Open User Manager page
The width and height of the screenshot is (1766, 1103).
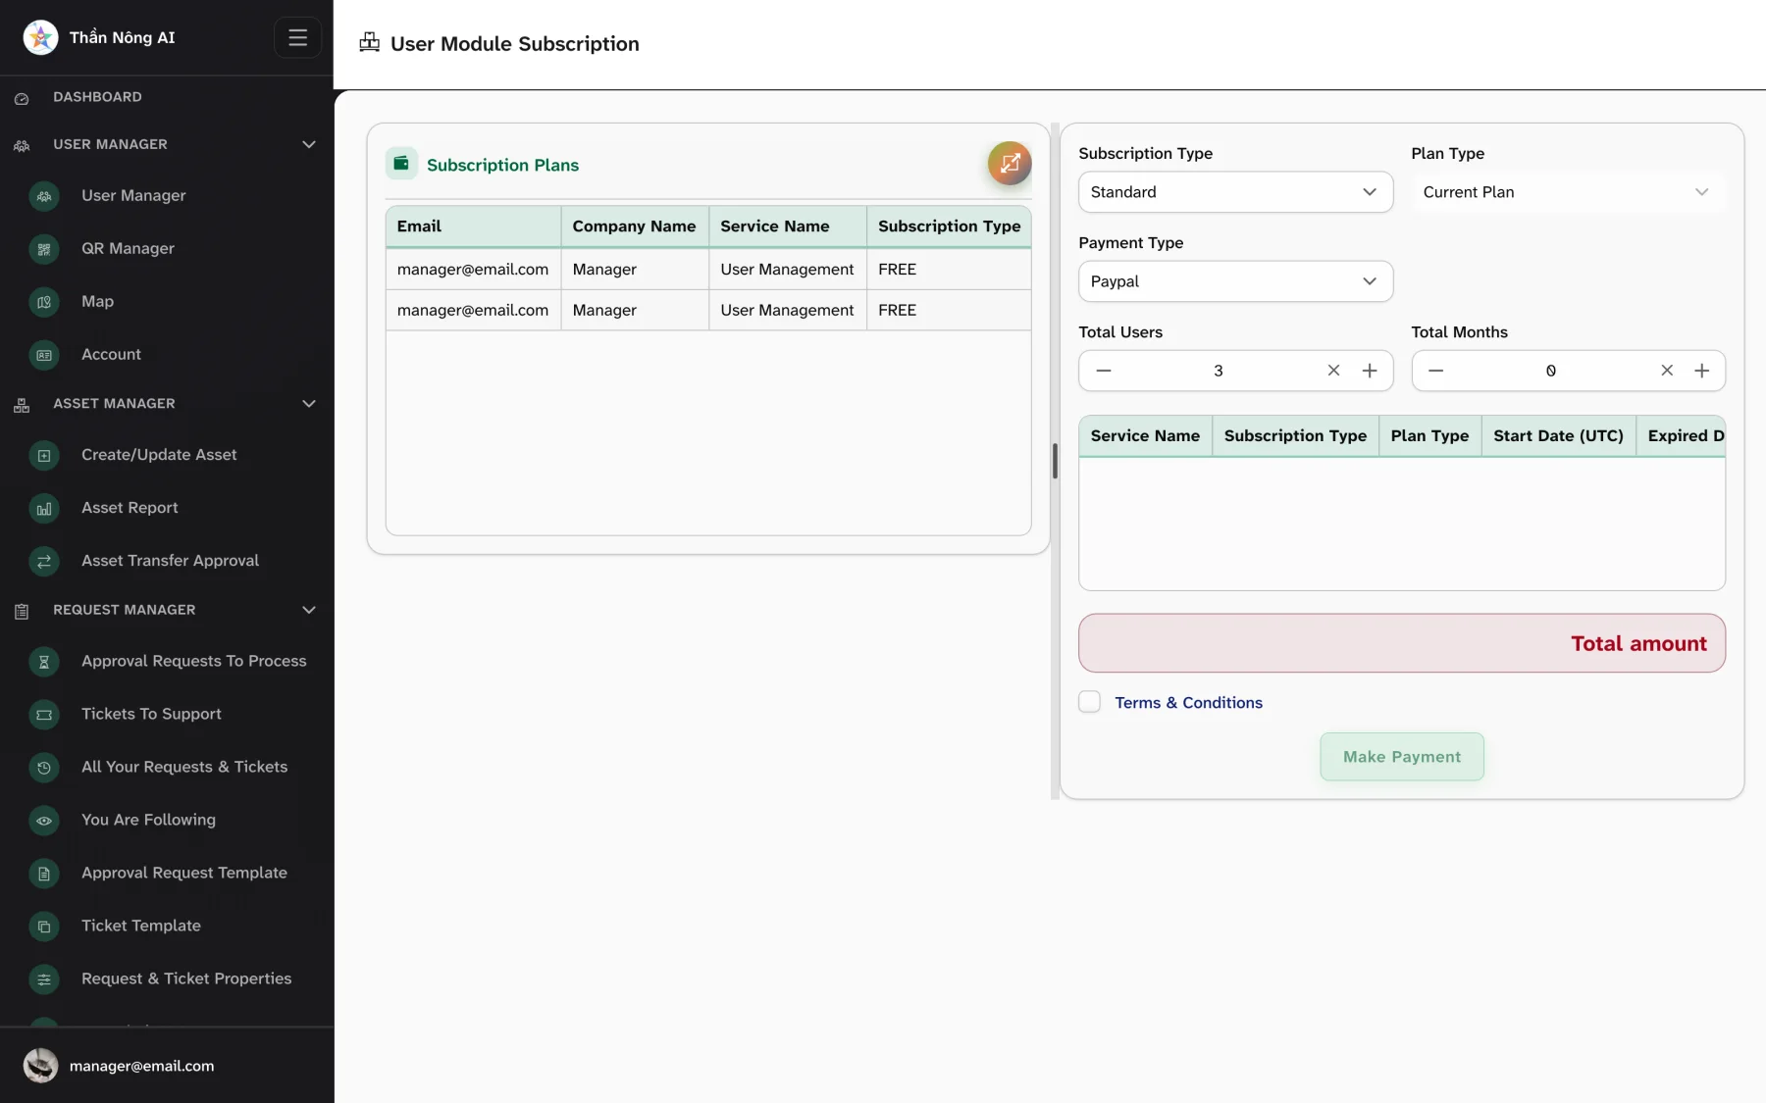pyautogui.click(x=133, y=196)
